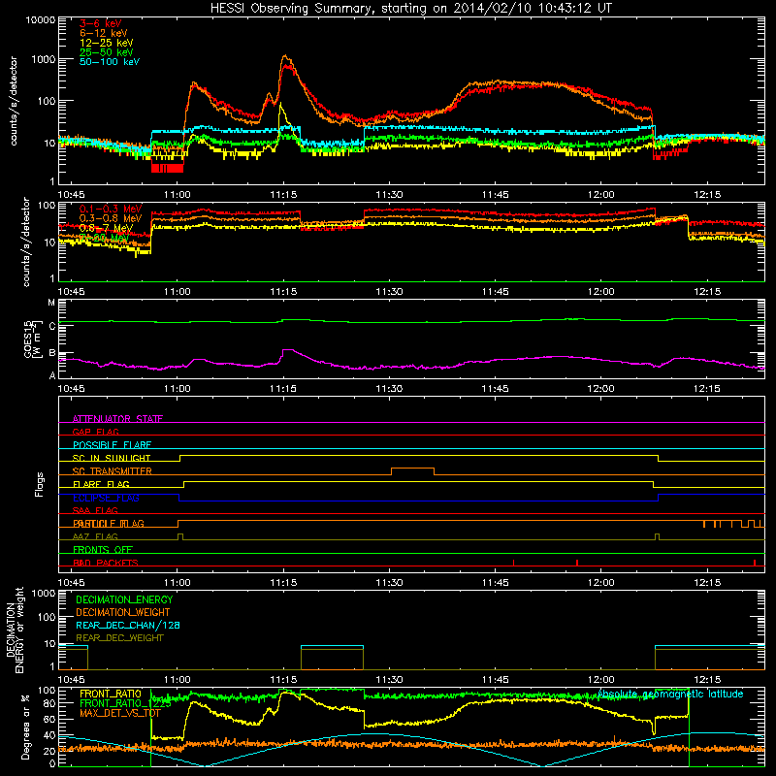Select the 3-6 keV legend label
Viewport: 776px width, 776px height.
point(101,23)
